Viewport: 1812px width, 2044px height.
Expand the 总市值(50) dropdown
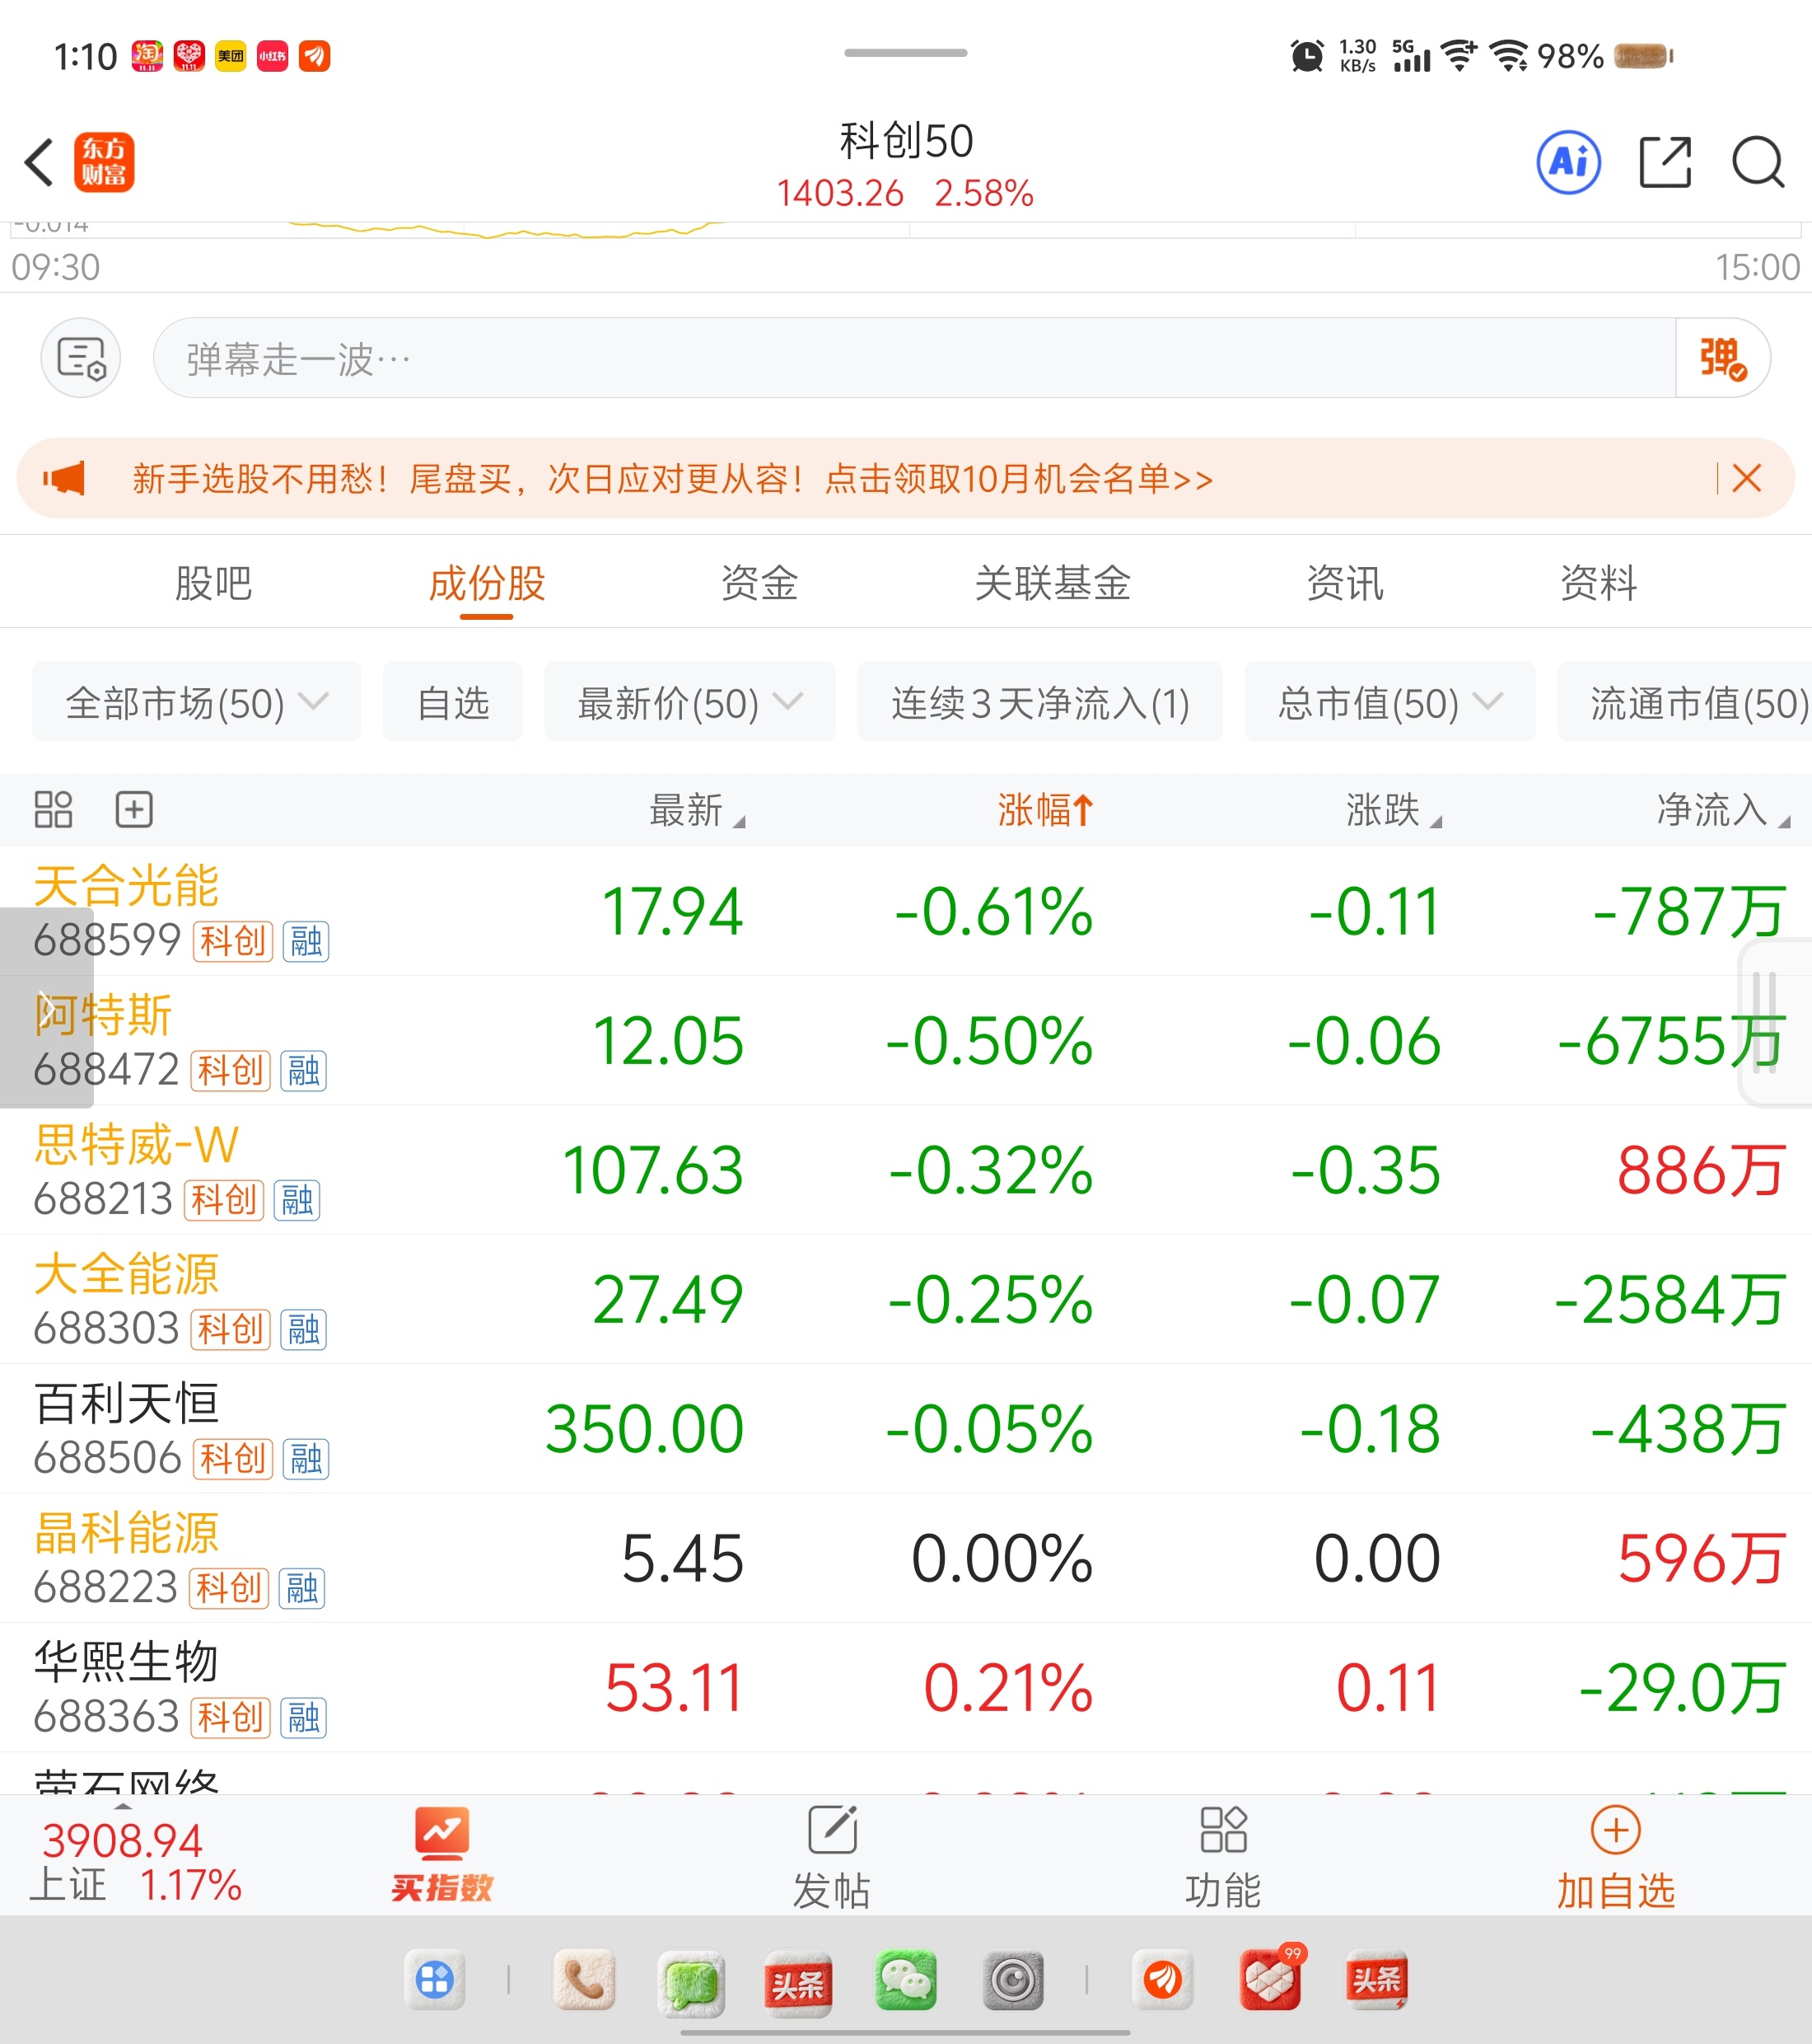click(x=1389, y=702)
